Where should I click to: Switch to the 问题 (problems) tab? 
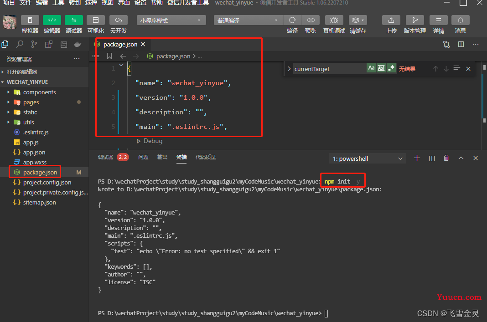pyautogui.click(x=143, y=157)
